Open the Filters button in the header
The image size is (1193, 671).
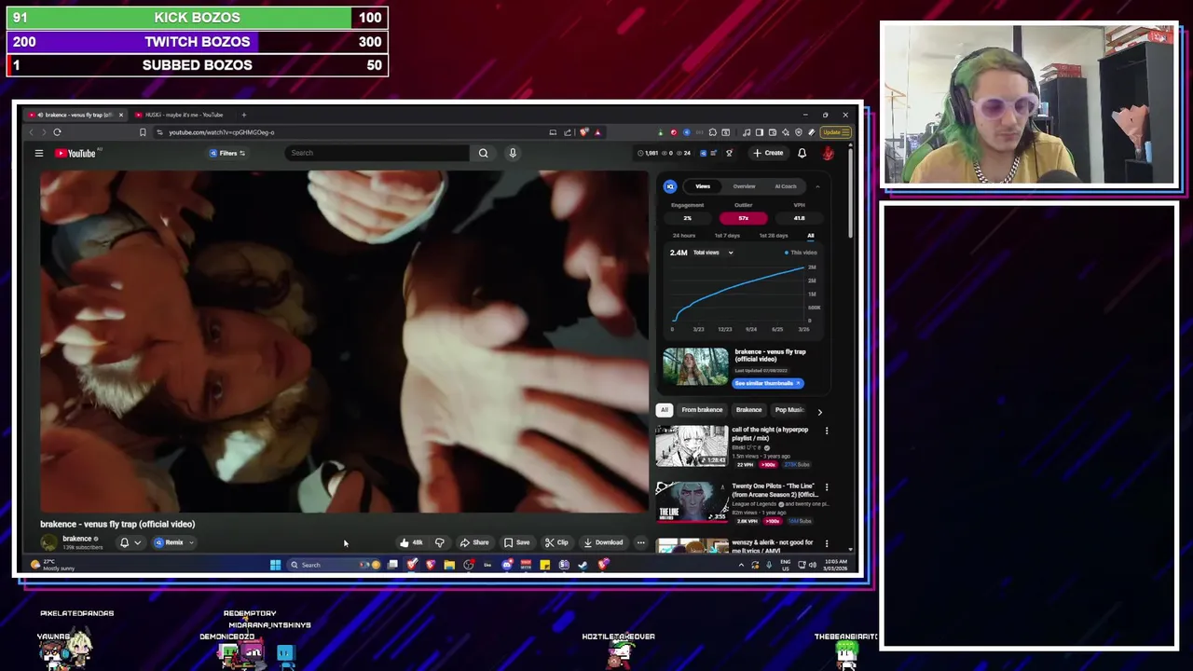click(x=227, y=153)
